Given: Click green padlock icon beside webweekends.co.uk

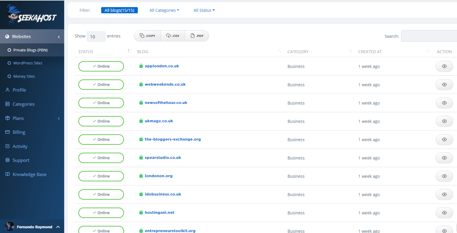Looking at the screenshot, I should coord(141,84).
